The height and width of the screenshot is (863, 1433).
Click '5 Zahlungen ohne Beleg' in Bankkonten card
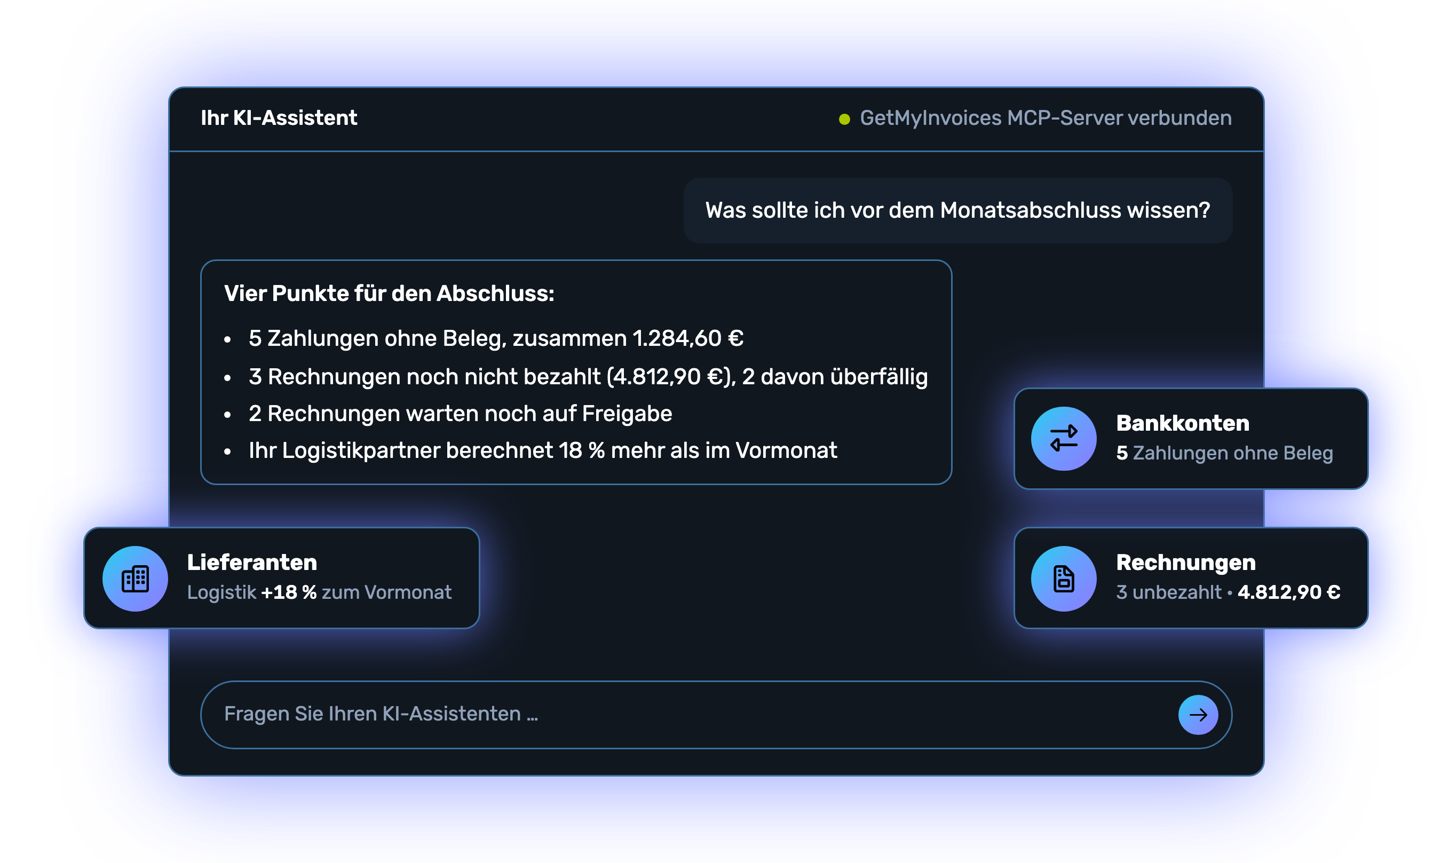pos(1224,453)
